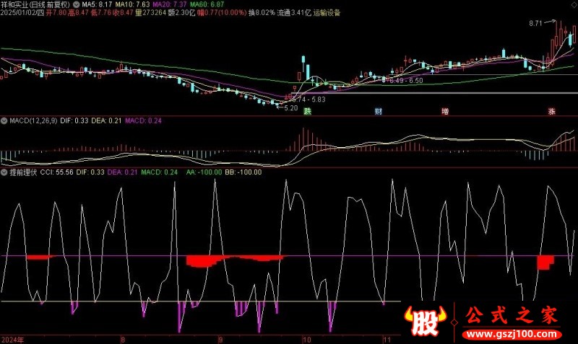578x344 pixels.
Task: Select the 2024年 timeline label
Action: (x=12, y=340)
